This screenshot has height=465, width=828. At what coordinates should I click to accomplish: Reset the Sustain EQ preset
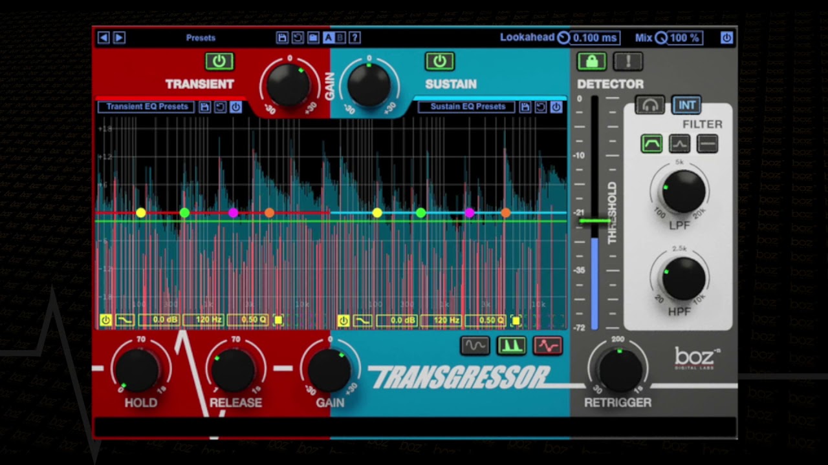tap(541, 107)
